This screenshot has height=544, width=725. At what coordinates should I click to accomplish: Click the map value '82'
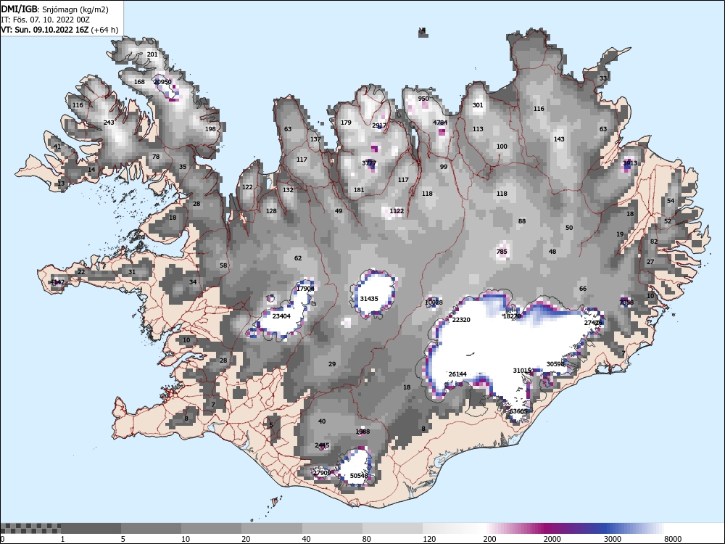pos(654,242)
